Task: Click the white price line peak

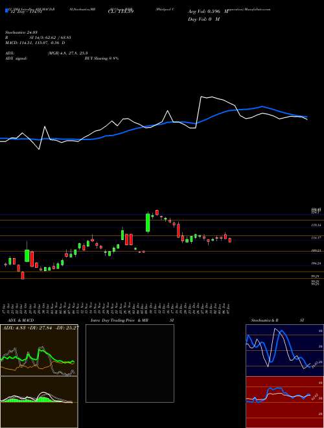Action: tap(202, 97)
